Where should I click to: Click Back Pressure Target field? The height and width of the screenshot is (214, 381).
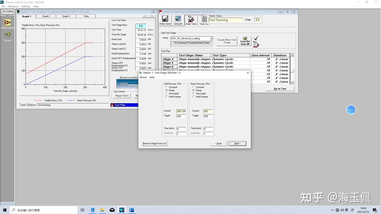tap(208, 116)
